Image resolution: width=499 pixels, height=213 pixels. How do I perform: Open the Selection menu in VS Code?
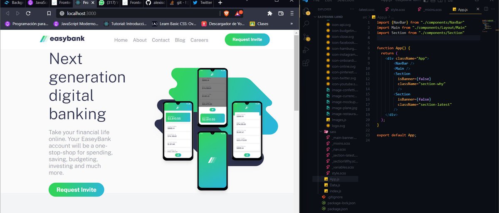pos(346,1)
